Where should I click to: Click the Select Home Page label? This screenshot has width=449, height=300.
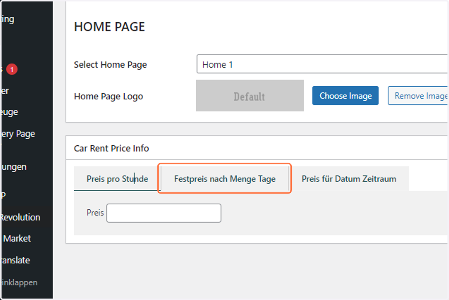coord(110,65)
